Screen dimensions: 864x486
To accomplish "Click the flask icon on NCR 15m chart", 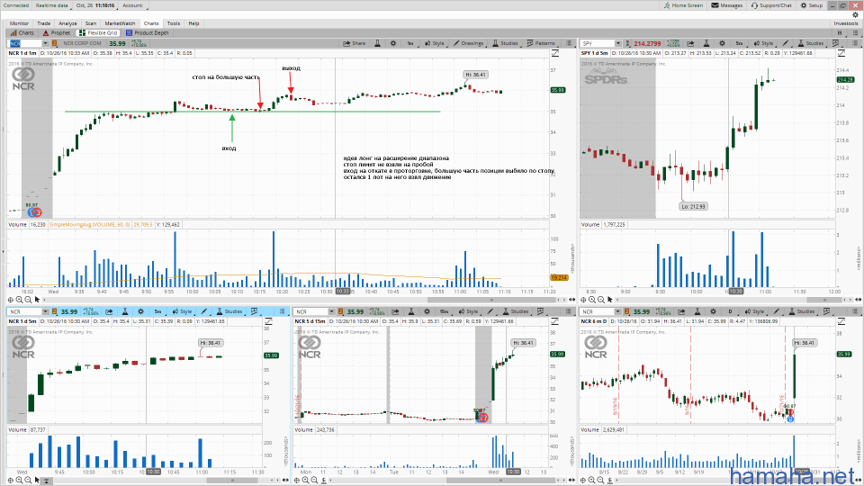I will (x=411, y=311).
